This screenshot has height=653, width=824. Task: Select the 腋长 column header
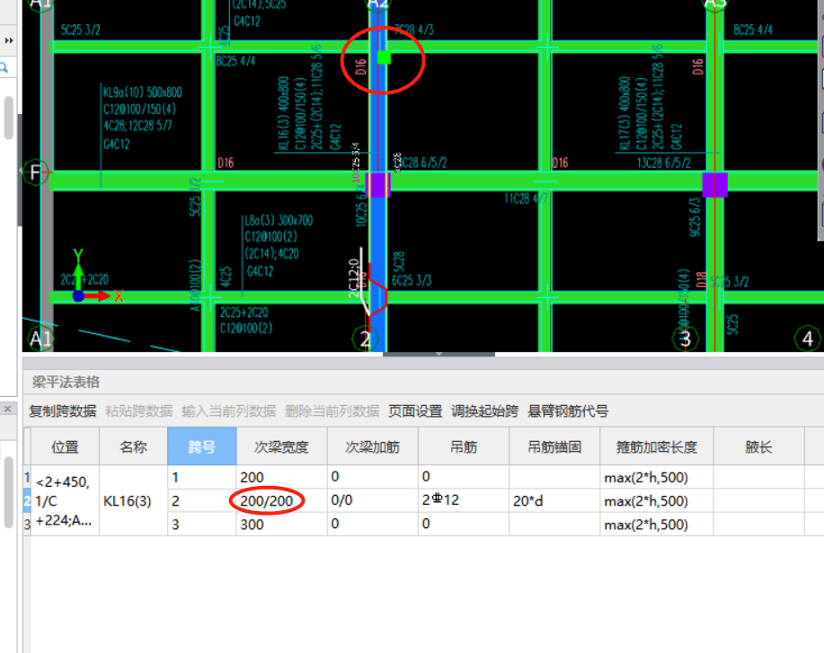758,446
